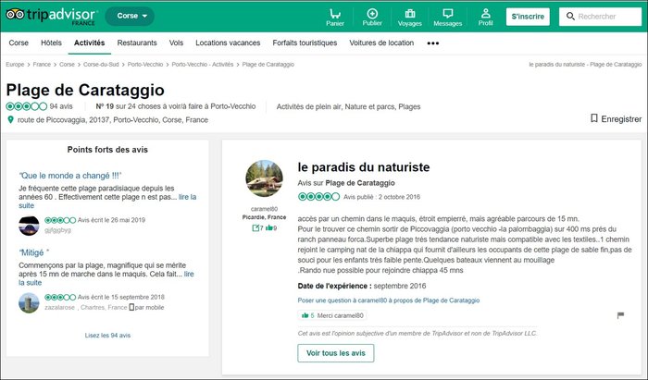Click Porto-Vecchio - Activités breadcrumb
The height and width of the screenshot is (380, 648).
pyautogui.click(x=203, y=65)
